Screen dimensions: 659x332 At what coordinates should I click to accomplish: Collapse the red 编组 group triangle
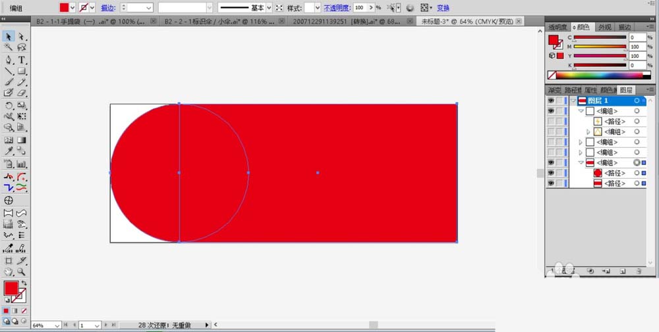point(581,162)
